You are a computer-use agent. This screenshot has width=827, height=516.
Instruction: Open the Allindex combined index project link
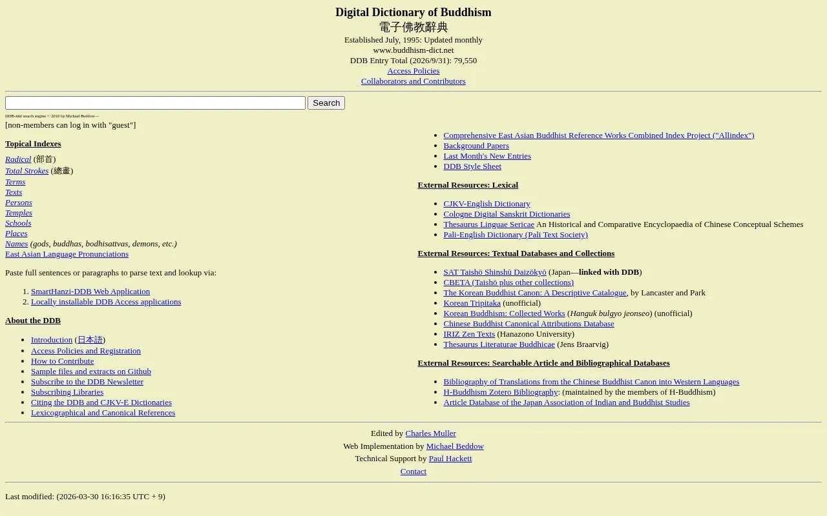[x=599, y=135]
